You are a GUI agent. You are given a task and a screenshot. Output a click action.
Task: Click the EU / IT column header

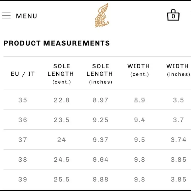(23, 74)
